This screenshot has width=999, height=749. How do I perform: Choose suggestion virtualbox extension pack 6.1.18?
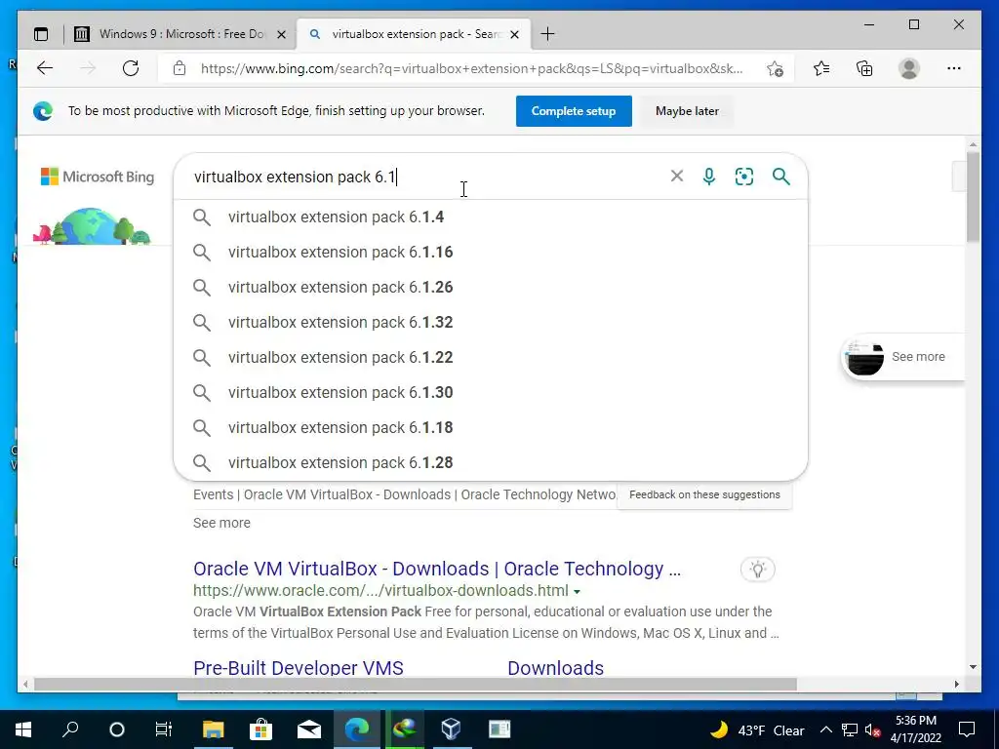pyautogui.click(x=491, y=427)
